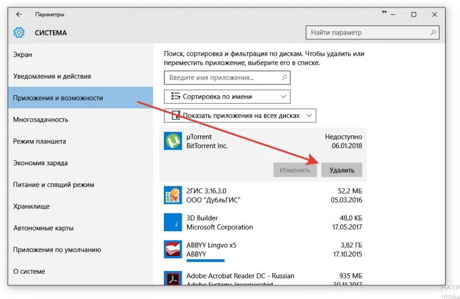Open Экономия заряда settings

80,163
